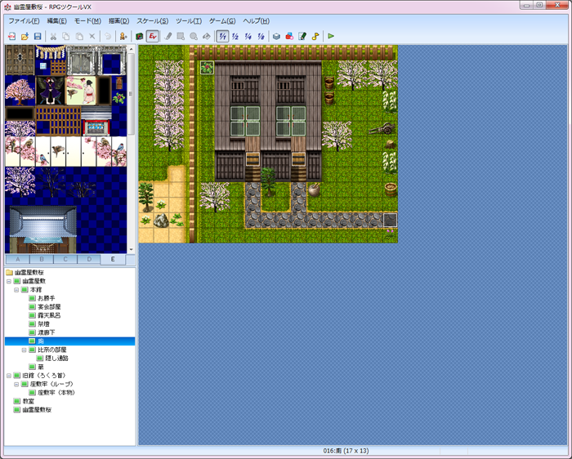Select the 露天風呂 map
This screenshot has width=572, height=459.
(49, 315)
